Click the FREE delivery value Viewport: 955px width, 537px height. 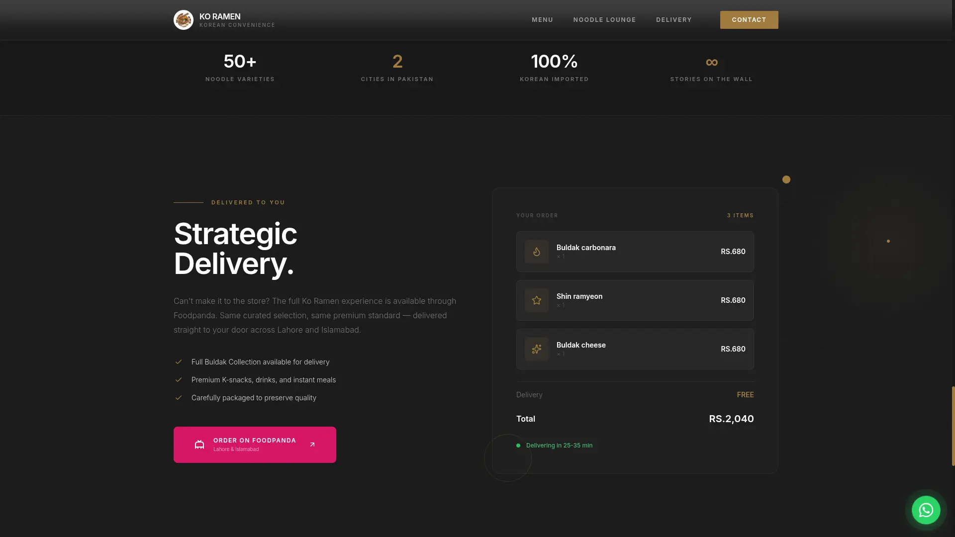(x=745, y=395)
